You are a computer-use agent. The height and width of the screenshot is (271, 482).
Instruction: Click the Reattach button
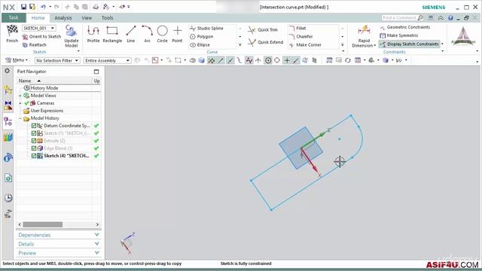point(35,45)
